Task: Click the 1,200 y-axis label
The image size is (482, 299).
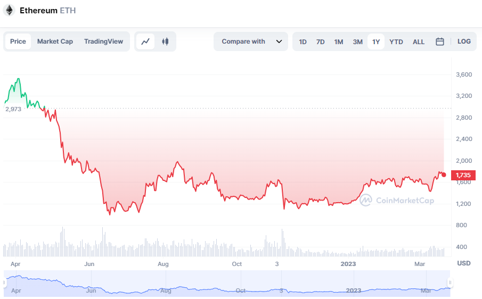Action: 464,204
